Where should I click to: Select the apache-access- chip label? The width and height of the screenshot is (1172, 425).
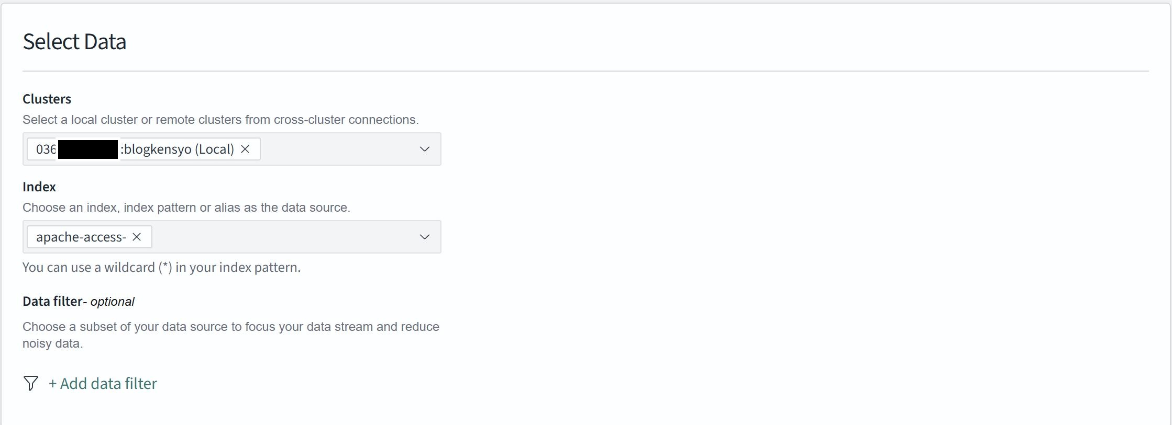81,237
